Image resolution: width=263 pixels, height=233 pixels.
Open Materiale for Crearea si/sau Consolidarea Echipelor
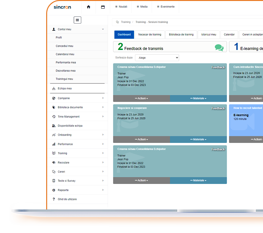click(198, 98)
